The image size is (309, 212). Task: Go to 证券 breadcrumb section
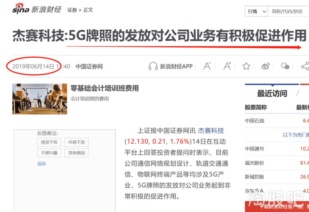(72, 10)
